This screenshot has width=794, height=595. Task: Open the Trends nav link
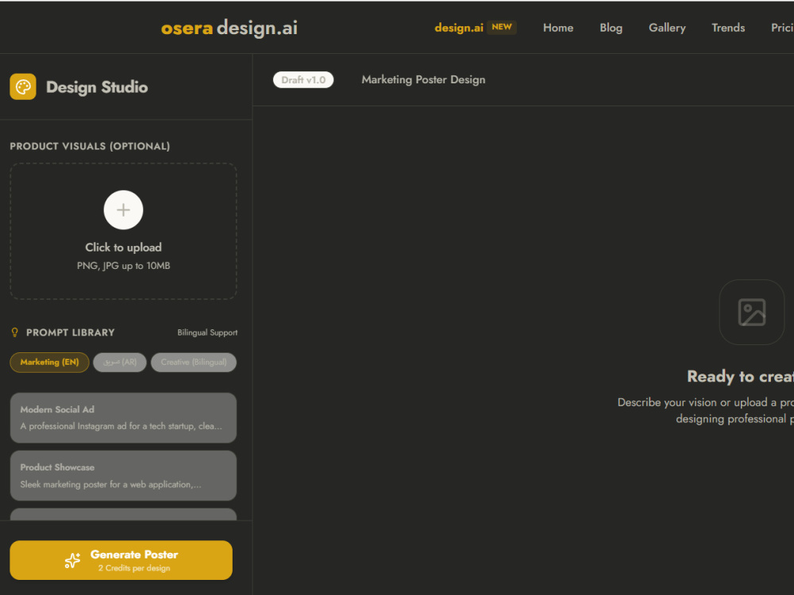point(727,28)
